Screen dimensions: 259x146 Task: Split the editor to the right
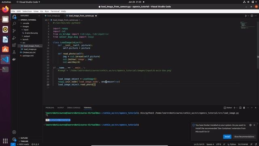click(252, 16)
